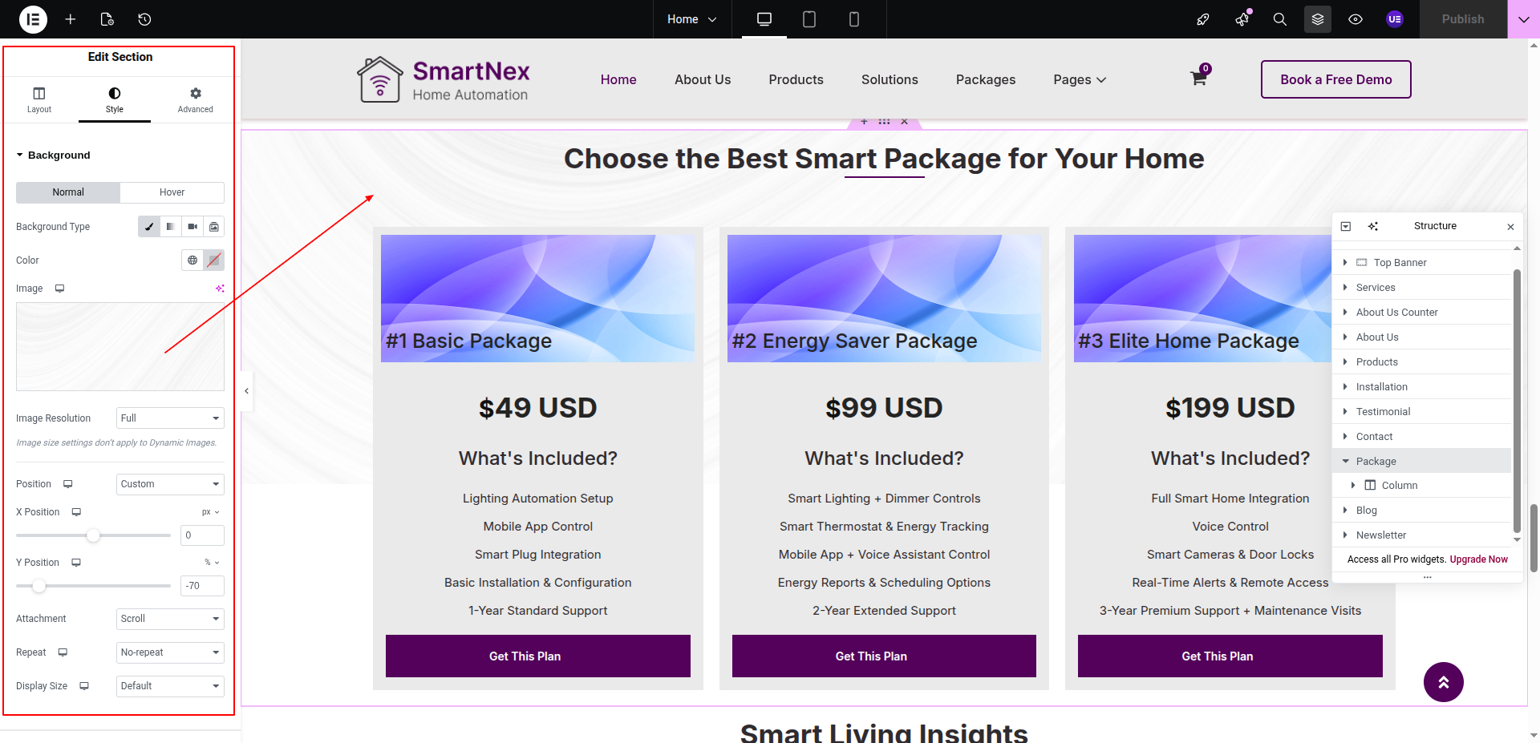This screenshot has width=1540, height=743.
Task: Expand the Products item in Structure
Action: click(x=1345, y=362)
